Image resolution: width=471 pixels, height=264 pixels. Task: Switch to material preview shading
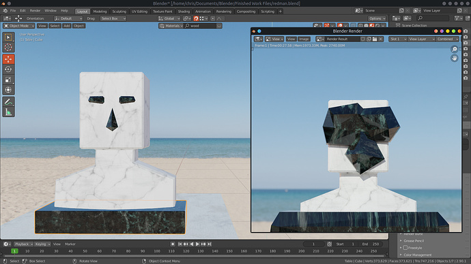[372, 26]
